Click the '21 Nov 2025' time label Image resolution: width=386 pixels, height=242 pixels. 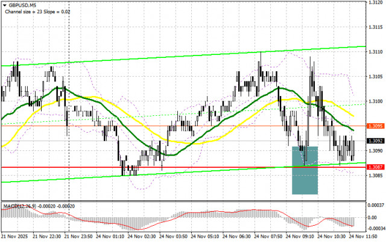tap(14, 236)
